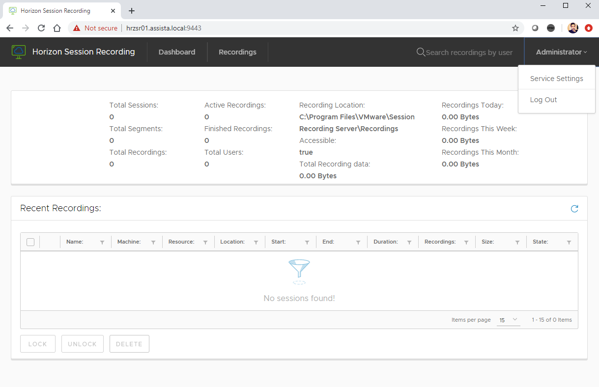Open a new browser tab
This screenshot has width=599, height=387.
(x=132, y=11)
